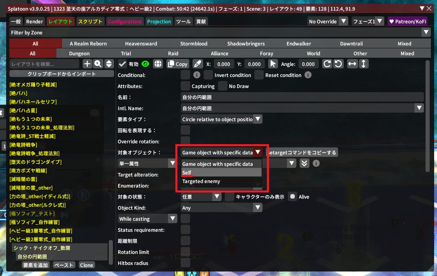Tick the Capturing attribute checkbox

(x=186, y=86)
